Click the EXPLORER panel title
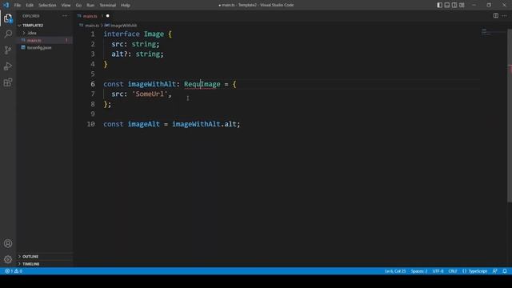Viewport: 512px width, 288px height. tap(31, 16)
